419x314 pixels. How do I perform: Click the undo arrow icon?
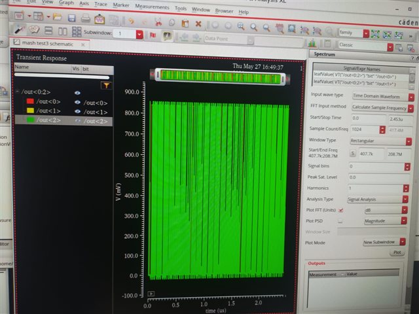[x=132, y=20]
